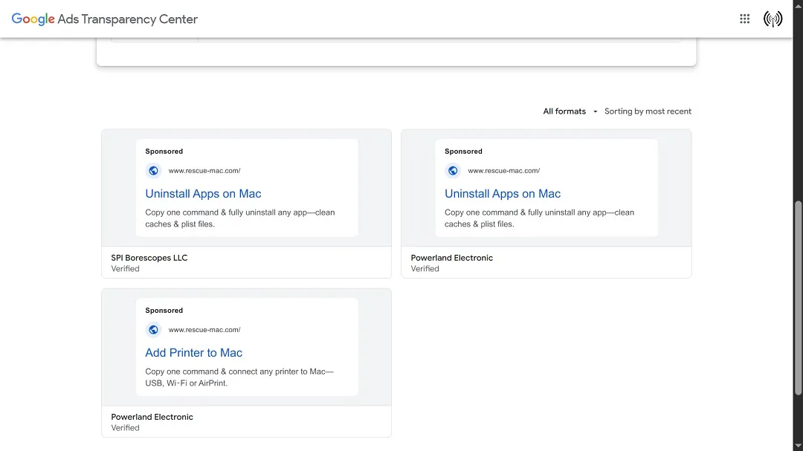Click Sponsored label in SPI Borescopes ad
This screenshot has width=803, height=451.
pyautogui.click(x=164, y=151)
